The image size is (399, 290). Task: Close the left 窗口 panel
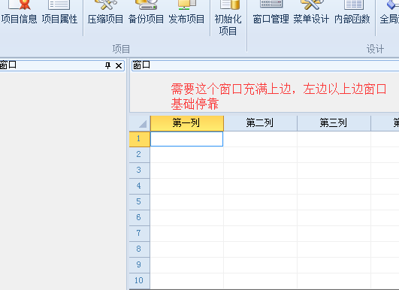tap(119, 66)
